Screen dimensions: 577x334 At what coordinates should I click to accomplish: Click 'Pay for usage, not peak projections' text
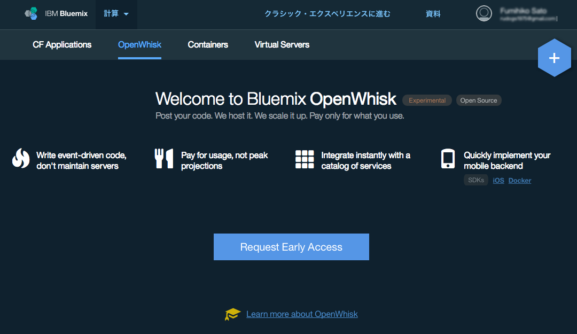224,160
